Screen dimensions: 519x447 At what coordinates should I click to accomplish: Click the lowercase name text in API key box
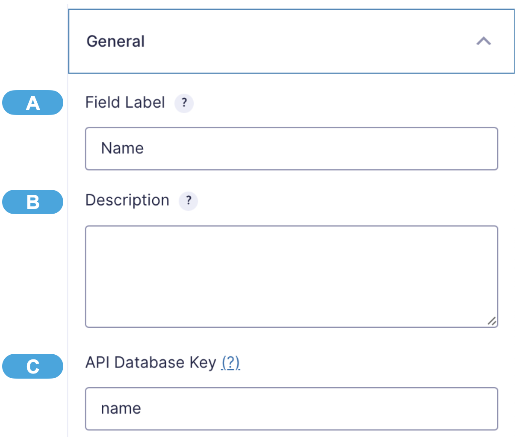(121, 409)
